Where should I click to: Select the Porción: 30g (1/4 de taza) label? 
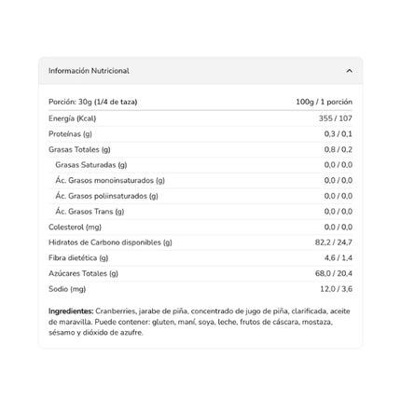93,102
